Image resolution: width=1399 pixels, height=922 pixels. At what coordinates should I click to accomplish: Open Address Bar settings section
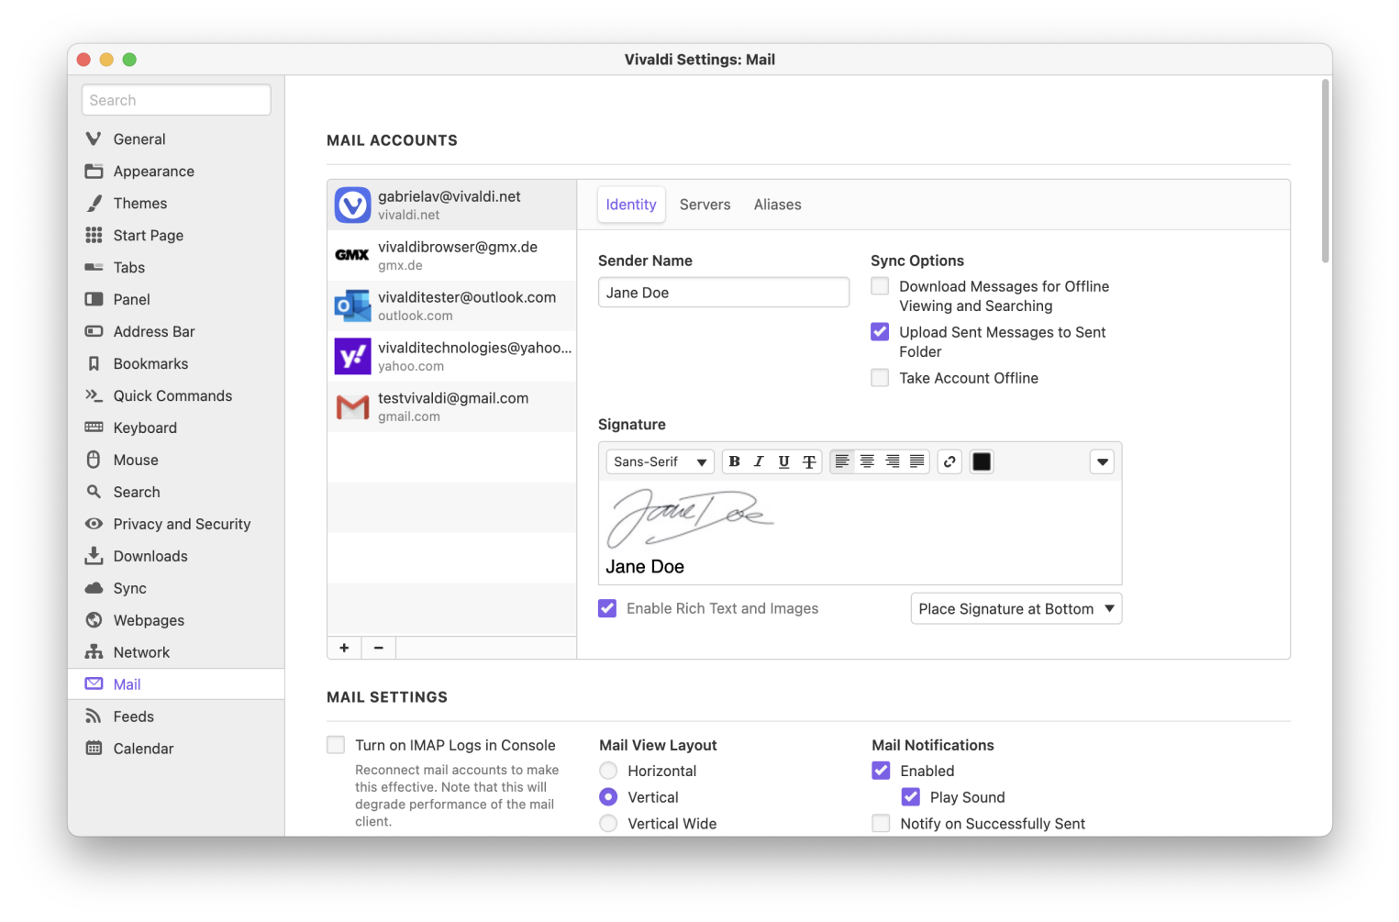point(176,331)
